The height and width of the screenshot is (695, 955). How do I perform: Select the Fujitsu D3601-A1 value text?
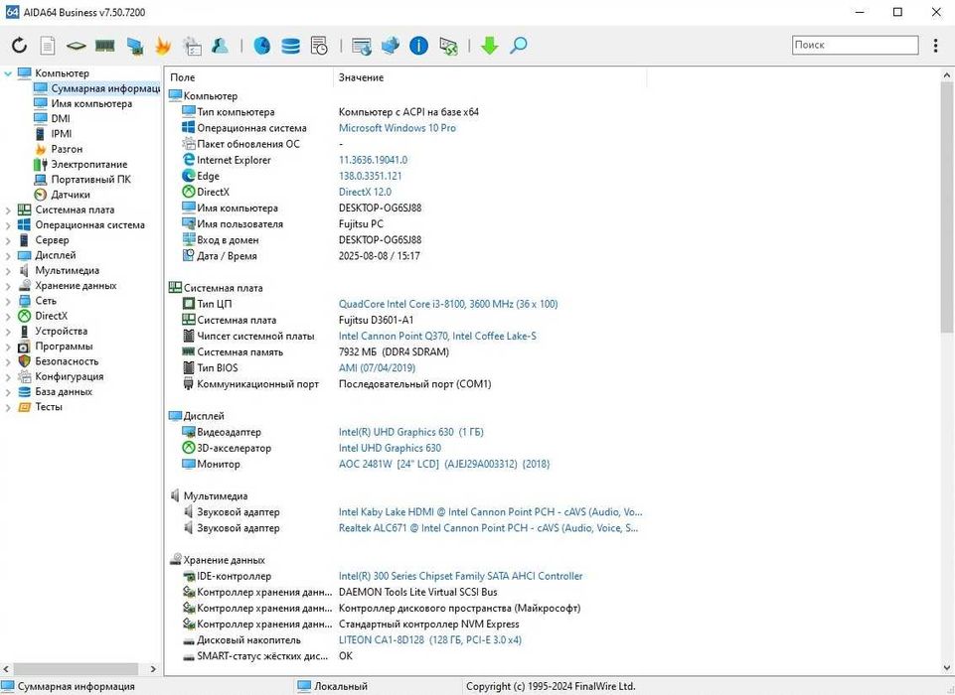point(376,320)
